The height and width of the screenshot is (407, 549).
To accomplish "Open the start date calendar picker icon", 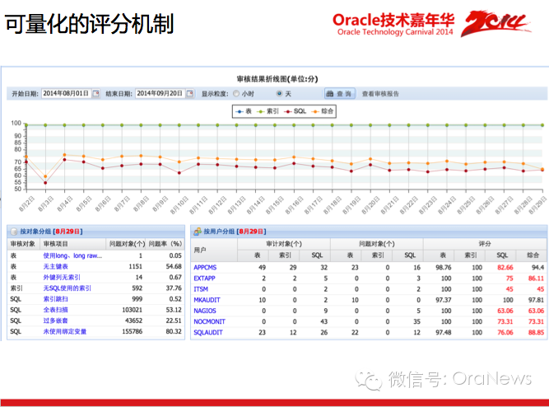I will (x=96, y=93).
